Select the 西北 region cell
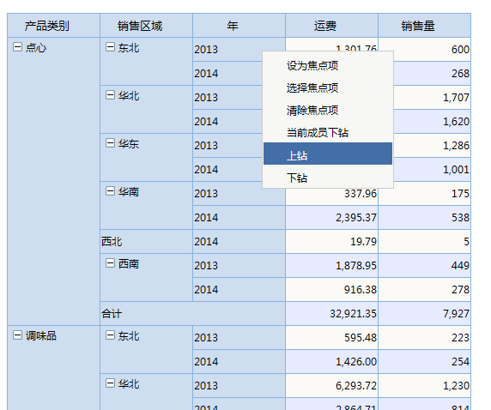 point(146,241)
